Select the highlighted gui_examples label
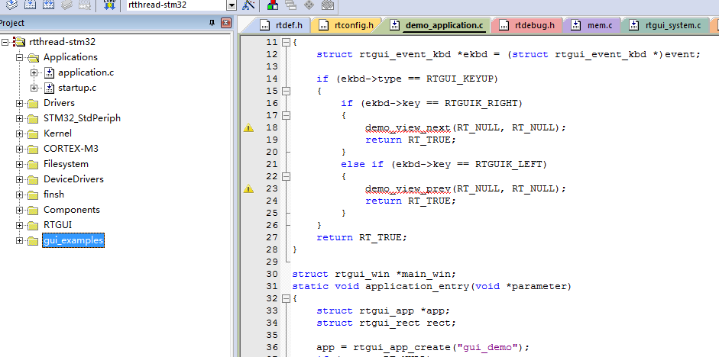The height and width of the screenshot is (357, 719). click(x=73, y=240)
